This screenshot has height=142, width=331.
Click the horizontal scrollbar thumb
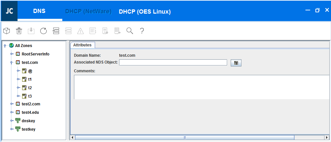click(x=185, y=137)
